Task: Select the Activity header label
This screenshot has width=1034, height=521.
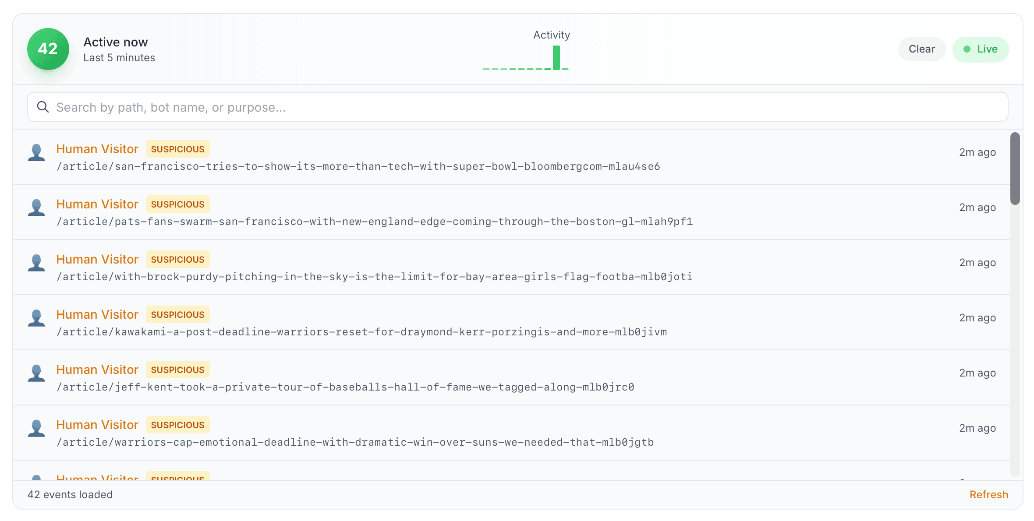Action: click(551, 35)
